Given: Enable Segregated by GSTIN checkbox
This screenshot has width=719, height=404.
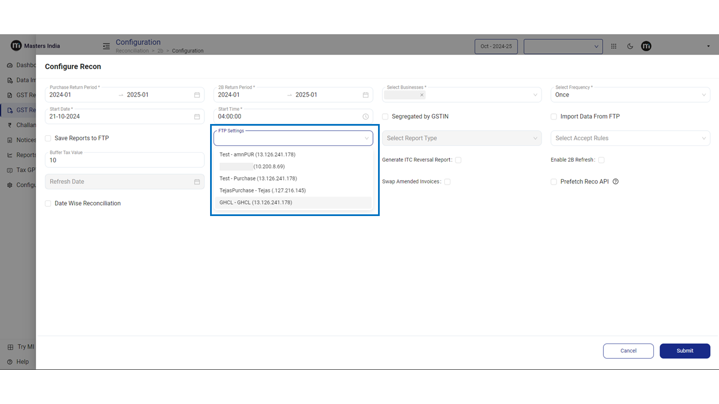Looking at the screenshot, I should click(385, 117).
